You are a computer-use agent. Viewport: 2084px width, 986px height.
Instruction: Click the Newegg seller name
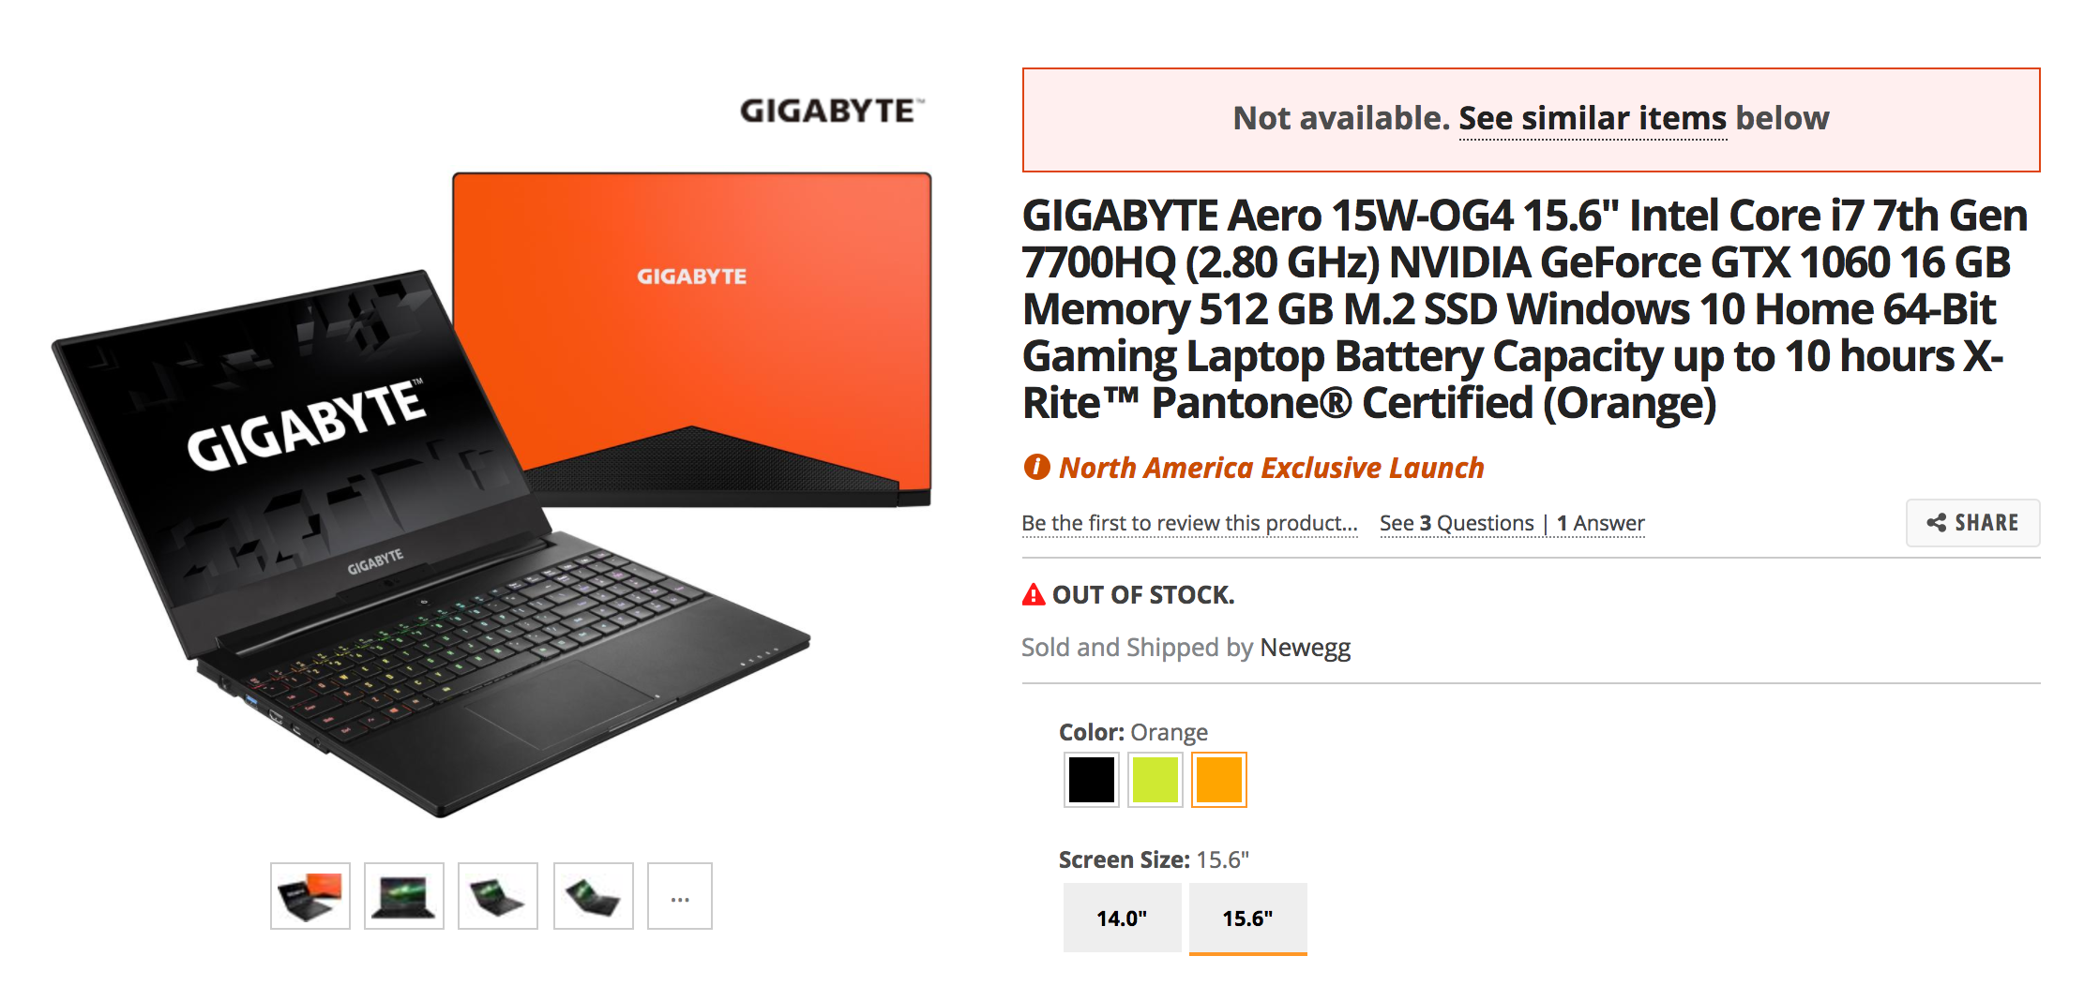[1305, 648]
